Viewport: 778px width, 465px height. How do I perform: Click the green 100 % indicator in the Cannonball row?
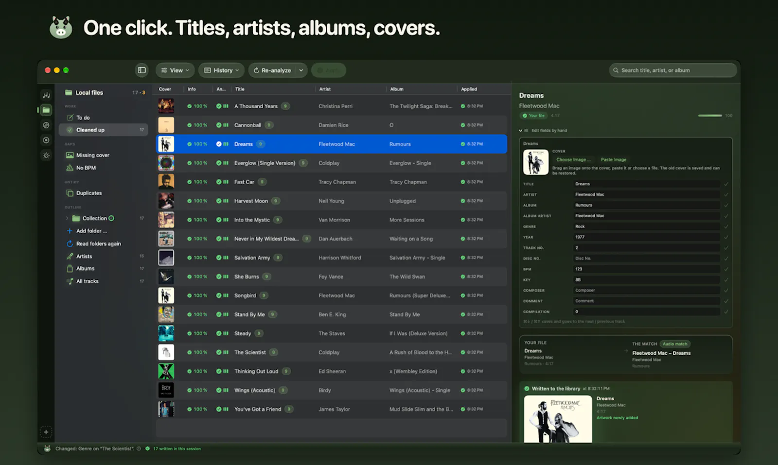pyautogui.click(x=197, y=125)
